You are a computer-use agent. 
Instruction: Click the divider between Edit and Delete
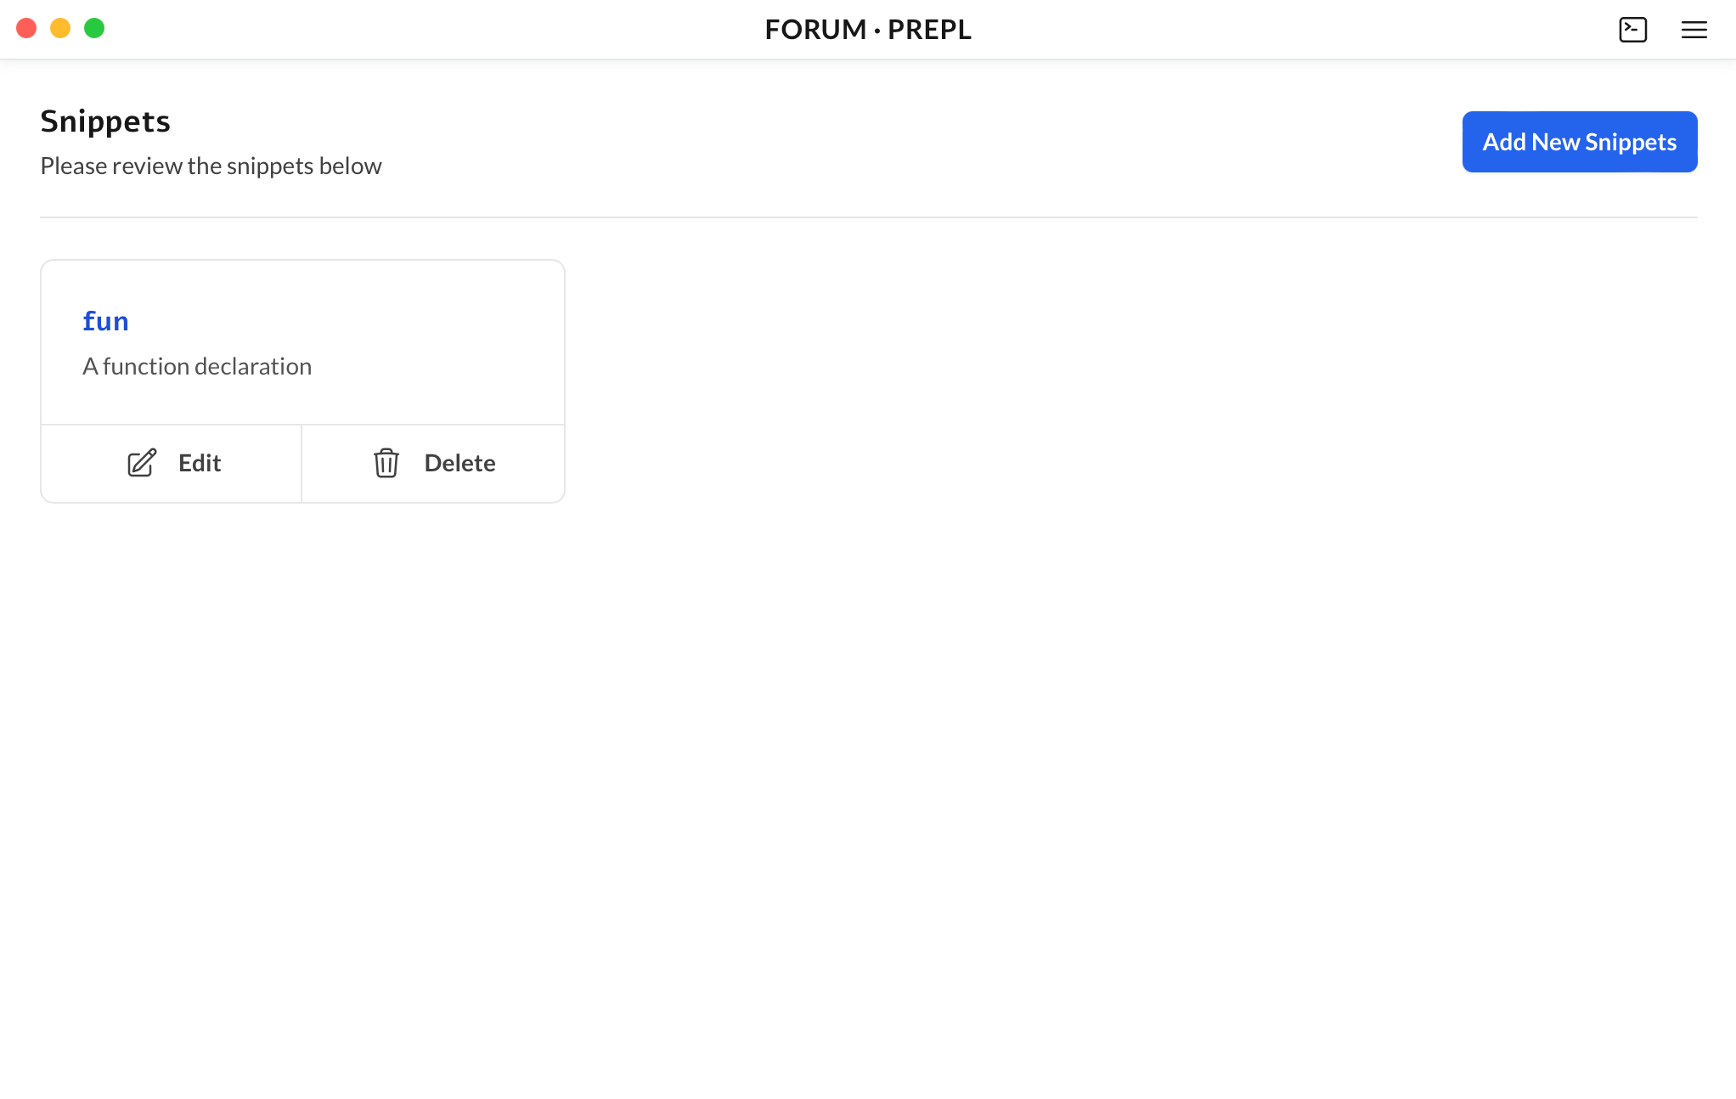(x=302, y=463)
